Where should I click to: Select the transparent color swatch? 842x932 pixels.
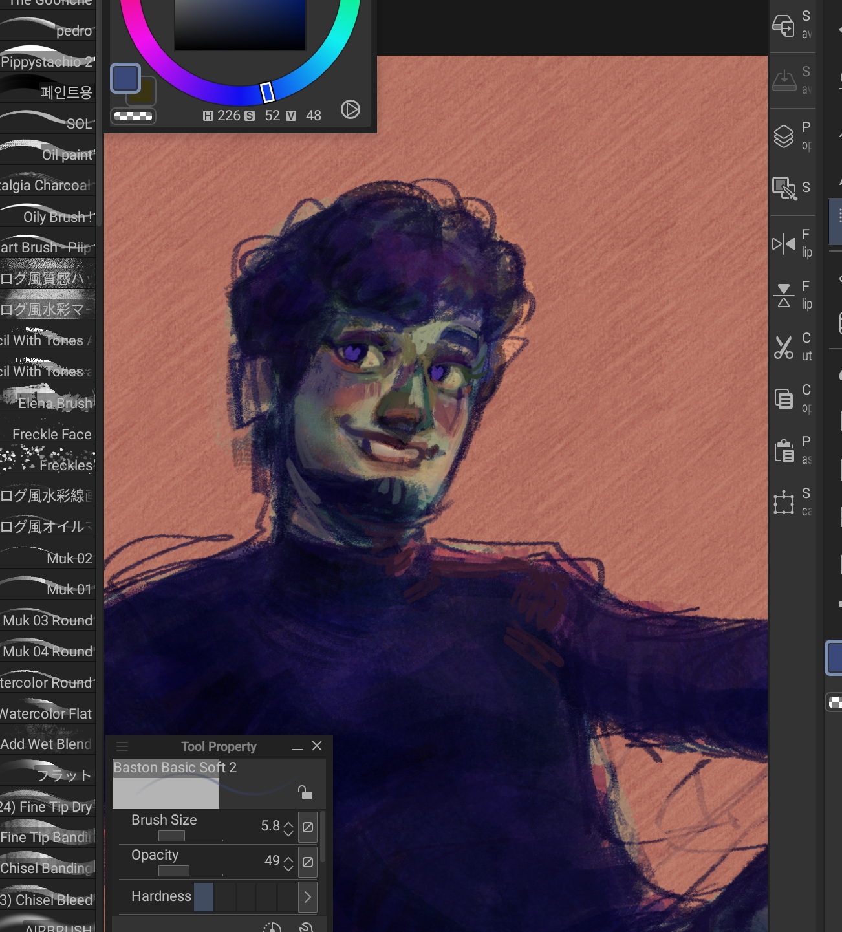133,116
